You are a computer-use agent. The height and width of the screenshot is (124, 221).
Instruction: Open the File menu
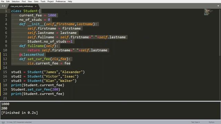(2, 1)
